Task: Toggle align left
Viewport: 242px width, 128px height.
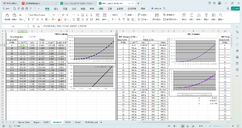Action: click(x=74, y=19)
